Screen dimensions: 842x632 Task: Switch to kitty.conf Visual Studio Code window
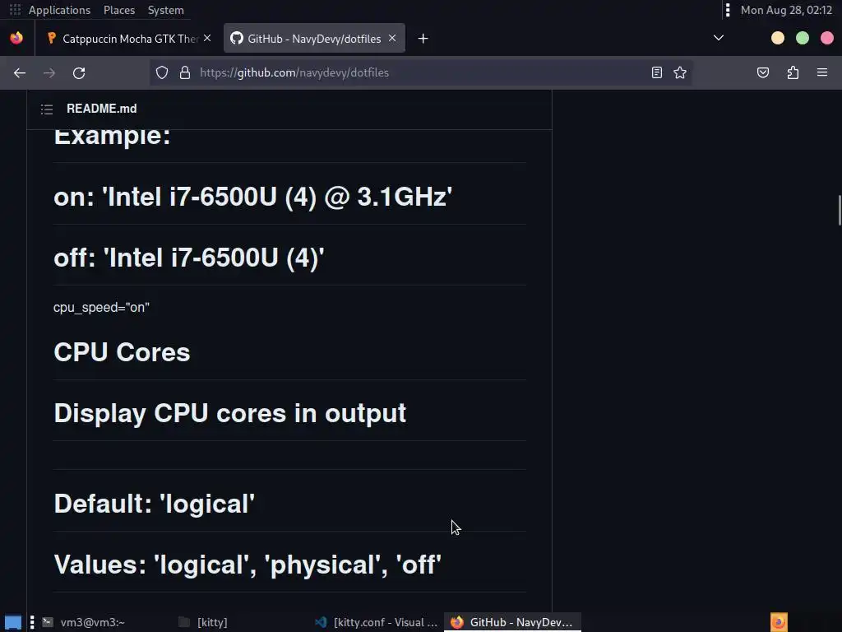click(377, 622)
